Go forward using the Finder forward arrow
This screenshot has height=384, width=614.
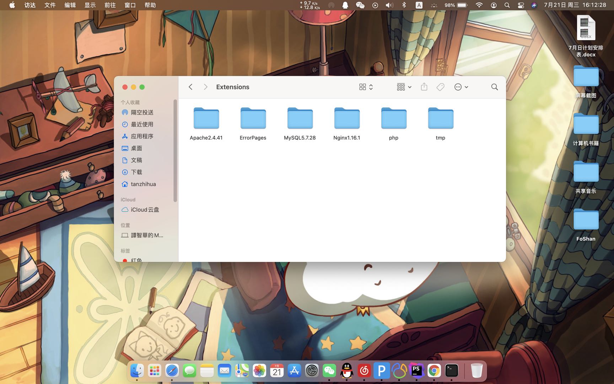coord(205,87)
